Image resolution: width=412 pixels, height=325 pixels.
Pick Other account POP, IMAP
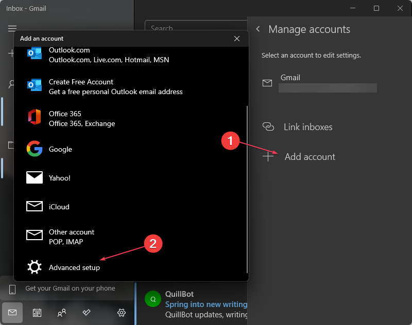(72, 237)
